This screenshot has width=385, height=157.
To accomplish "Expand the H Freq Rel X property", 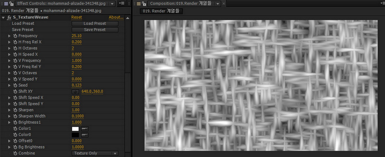I will click(x=9, y=42).
